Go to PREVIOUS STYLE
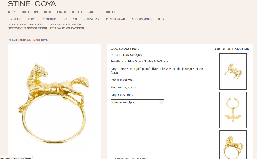Image resolution: width=257 pixels, height=159 pixels. point(19,40)
